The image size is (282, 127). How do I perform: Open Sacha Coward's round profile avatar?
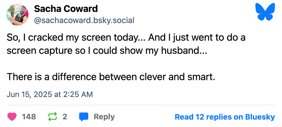tap(17, 15)
